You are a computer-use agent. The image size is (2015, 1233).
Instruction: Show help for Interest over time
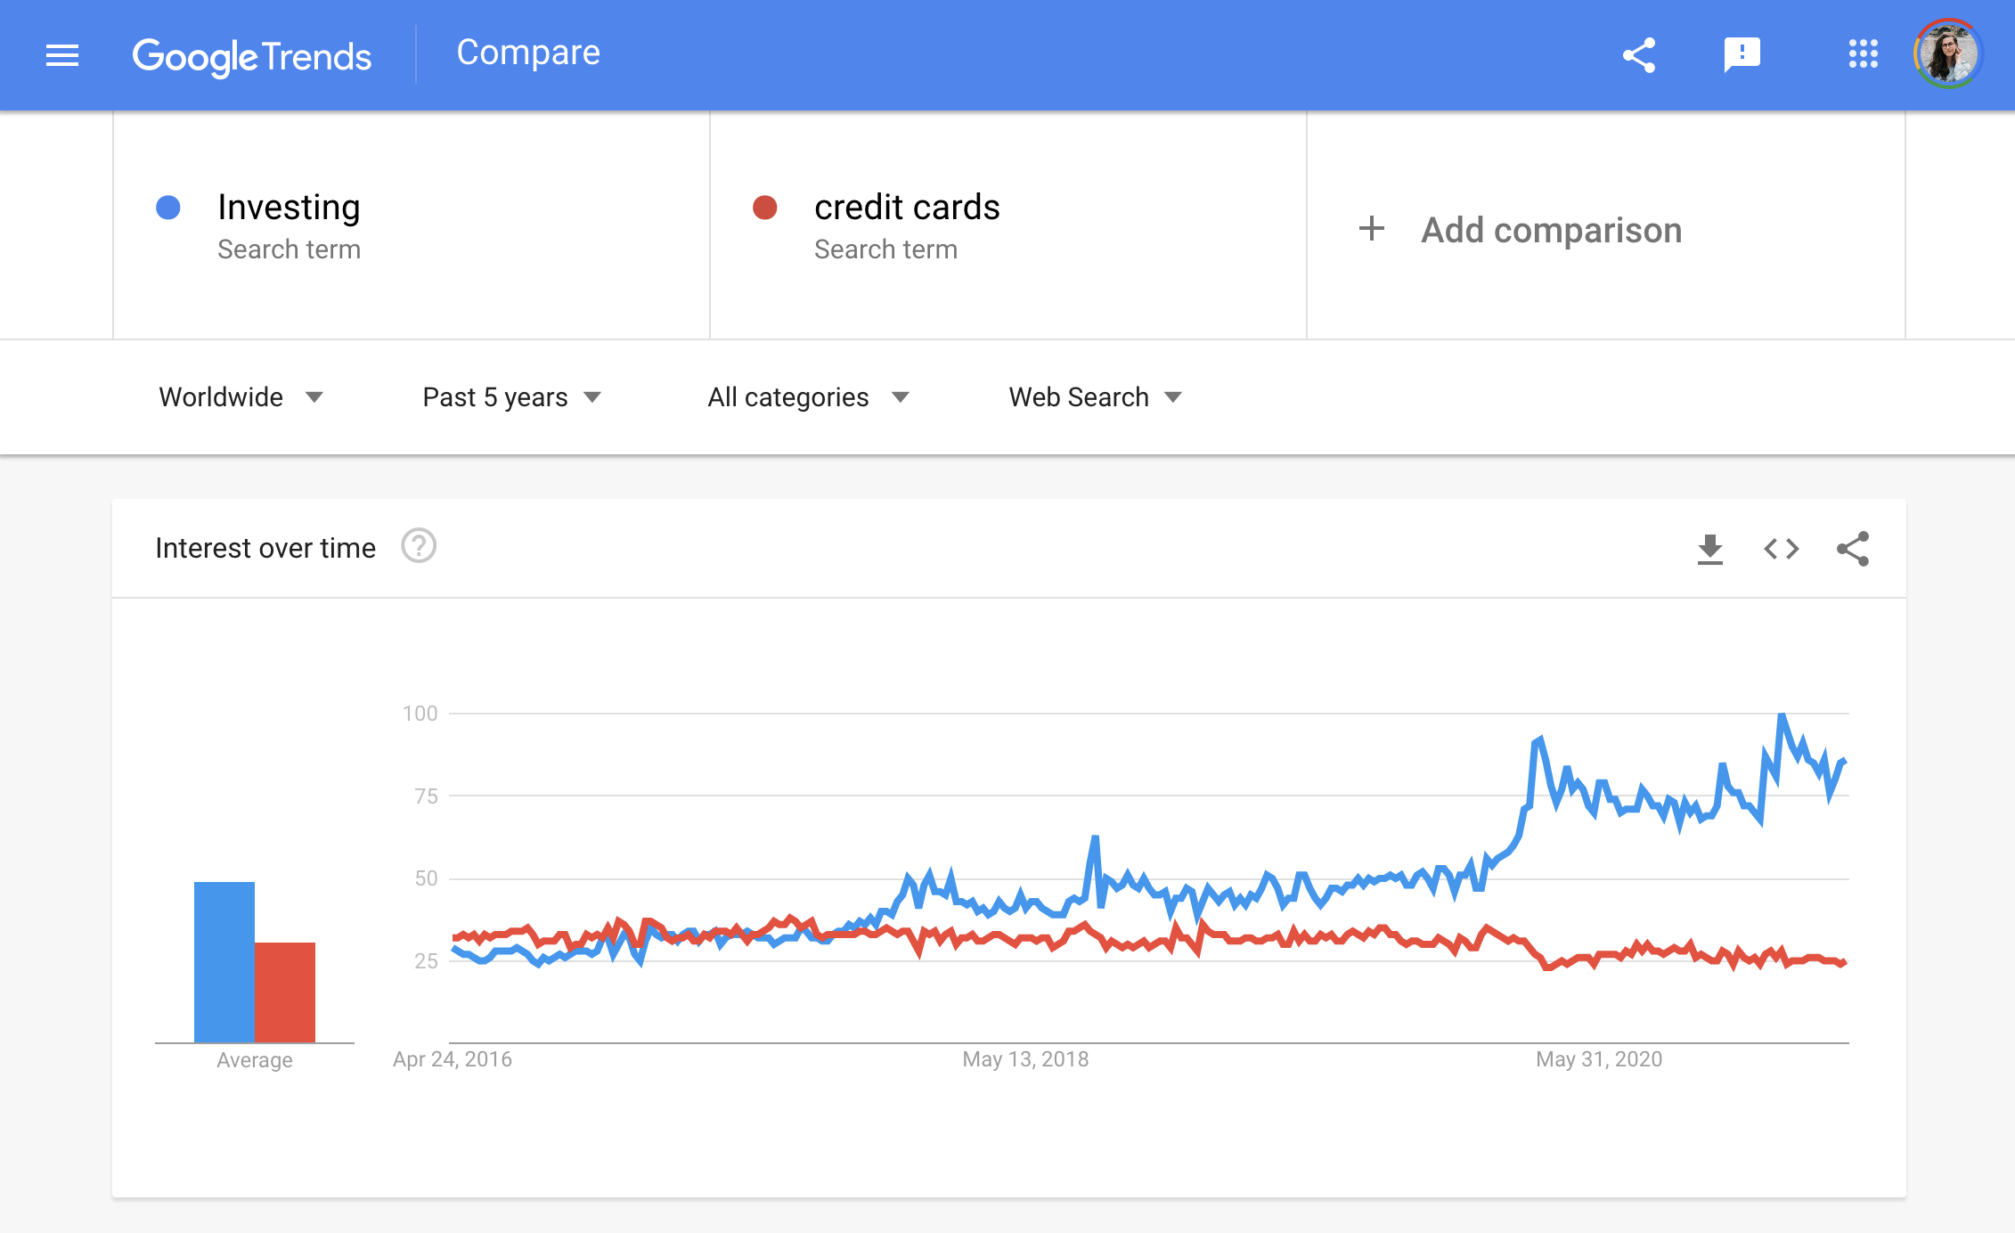pos(419,546)
